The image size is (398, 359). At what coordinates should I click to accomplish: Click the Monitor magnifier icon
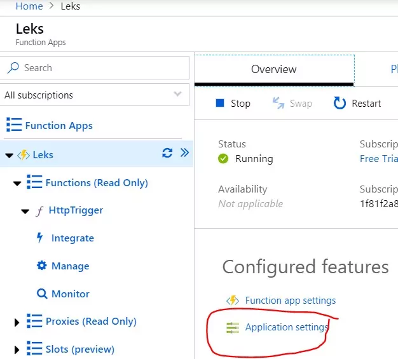coord(42,294)
